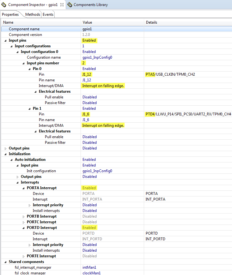Select the PTD4/LLWU_P14 details cell
The image size is (232, 275).
tap(188, 114)
